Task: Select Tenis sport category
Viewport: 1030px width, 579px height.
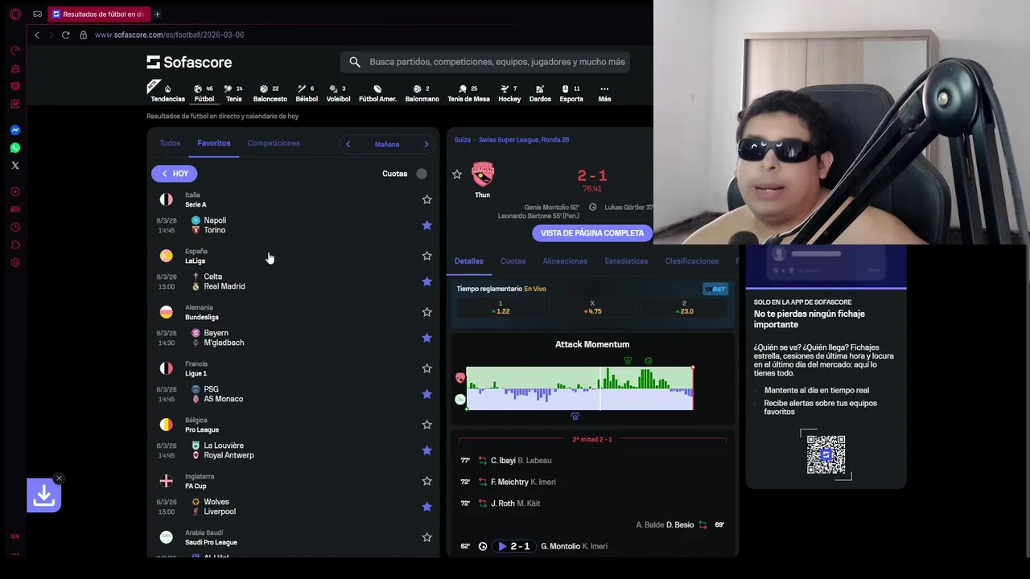Action: (x=233, y=93)
